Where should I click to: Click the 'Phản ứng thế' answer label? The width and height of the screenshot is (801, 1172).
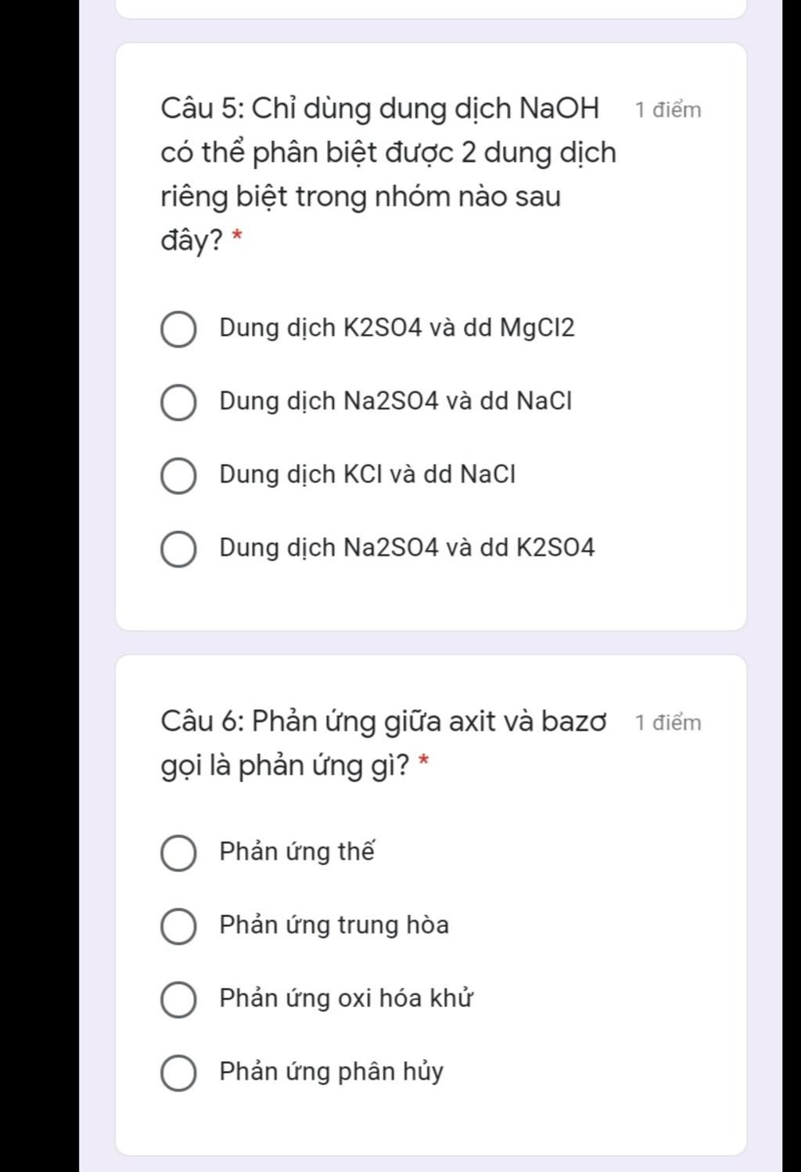click(x=297, y=851)
